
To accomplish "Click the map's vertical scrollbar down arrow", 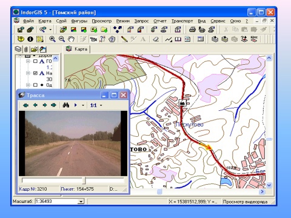I will 269,185.
